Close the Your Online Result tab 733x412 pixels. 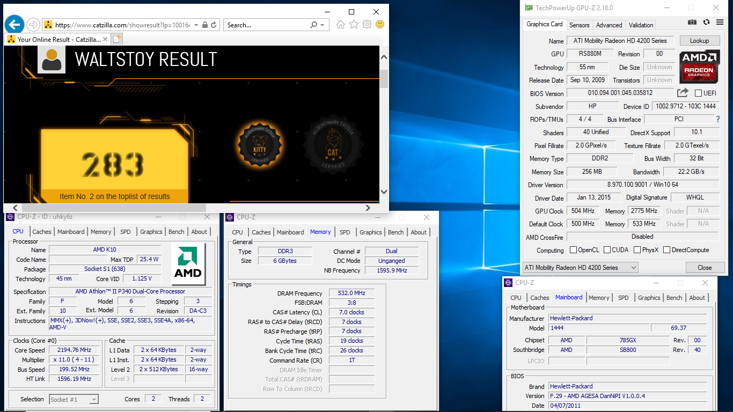point(104,39)
